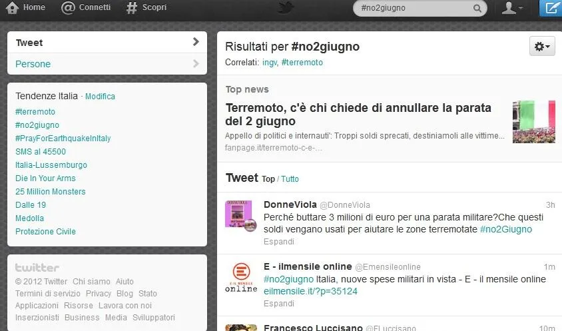The image size is (562, 331).
Task: Click Modifica next to Tendenze Italia
Action: click(x=100, y=97)
